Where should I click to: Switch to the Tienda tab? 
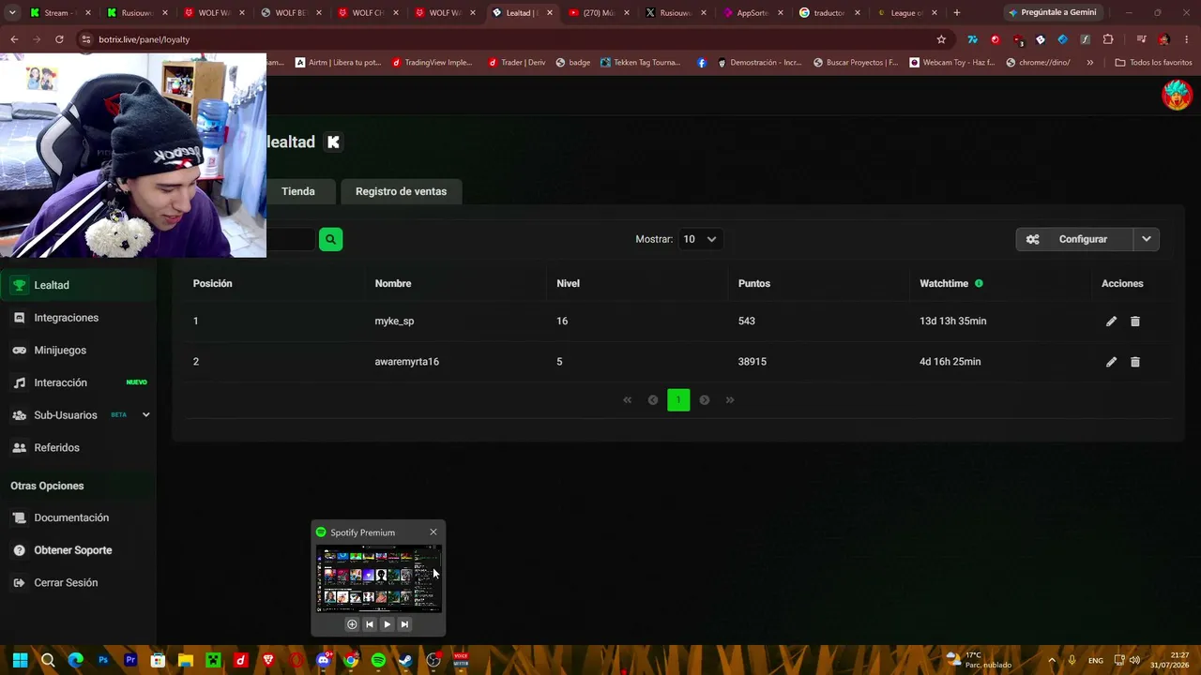click(298, 191)
